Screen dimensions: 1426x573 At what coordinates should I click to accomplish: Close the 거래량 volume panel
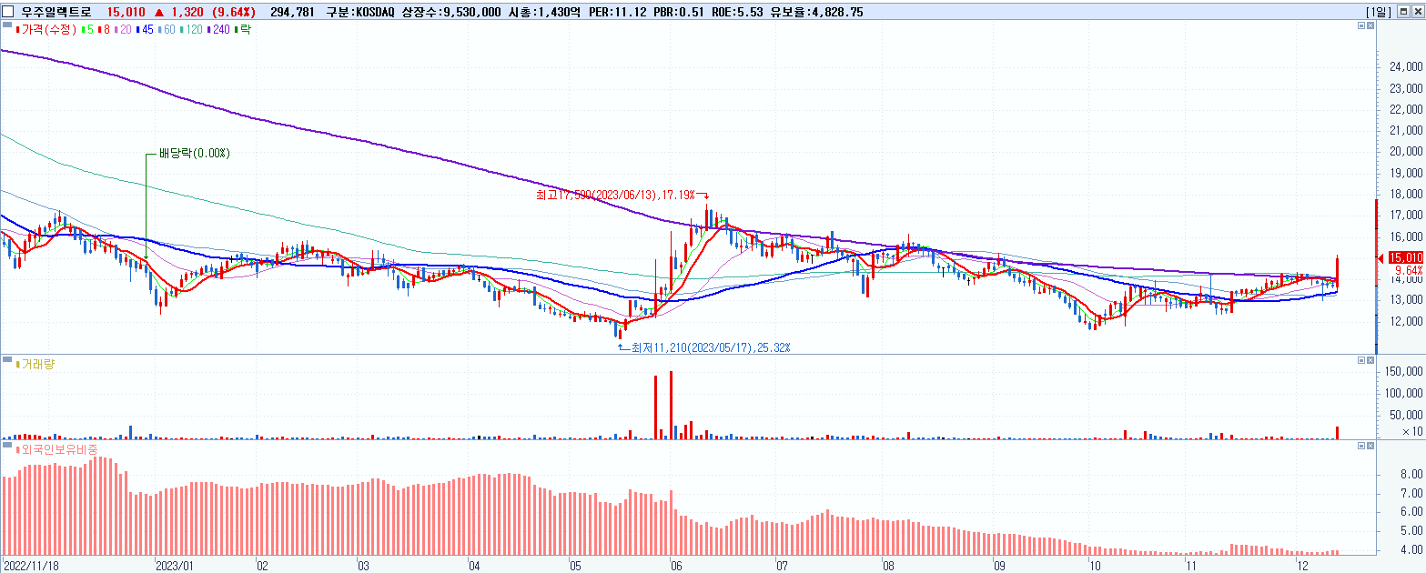pos(1370,360)
